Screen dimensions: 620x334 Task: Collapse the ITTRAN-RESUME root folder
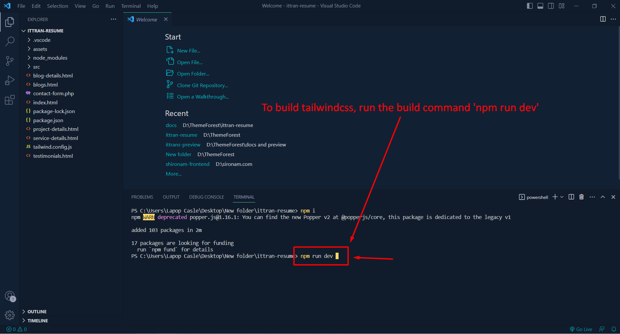pyautogui.click(x=71, y=31)
